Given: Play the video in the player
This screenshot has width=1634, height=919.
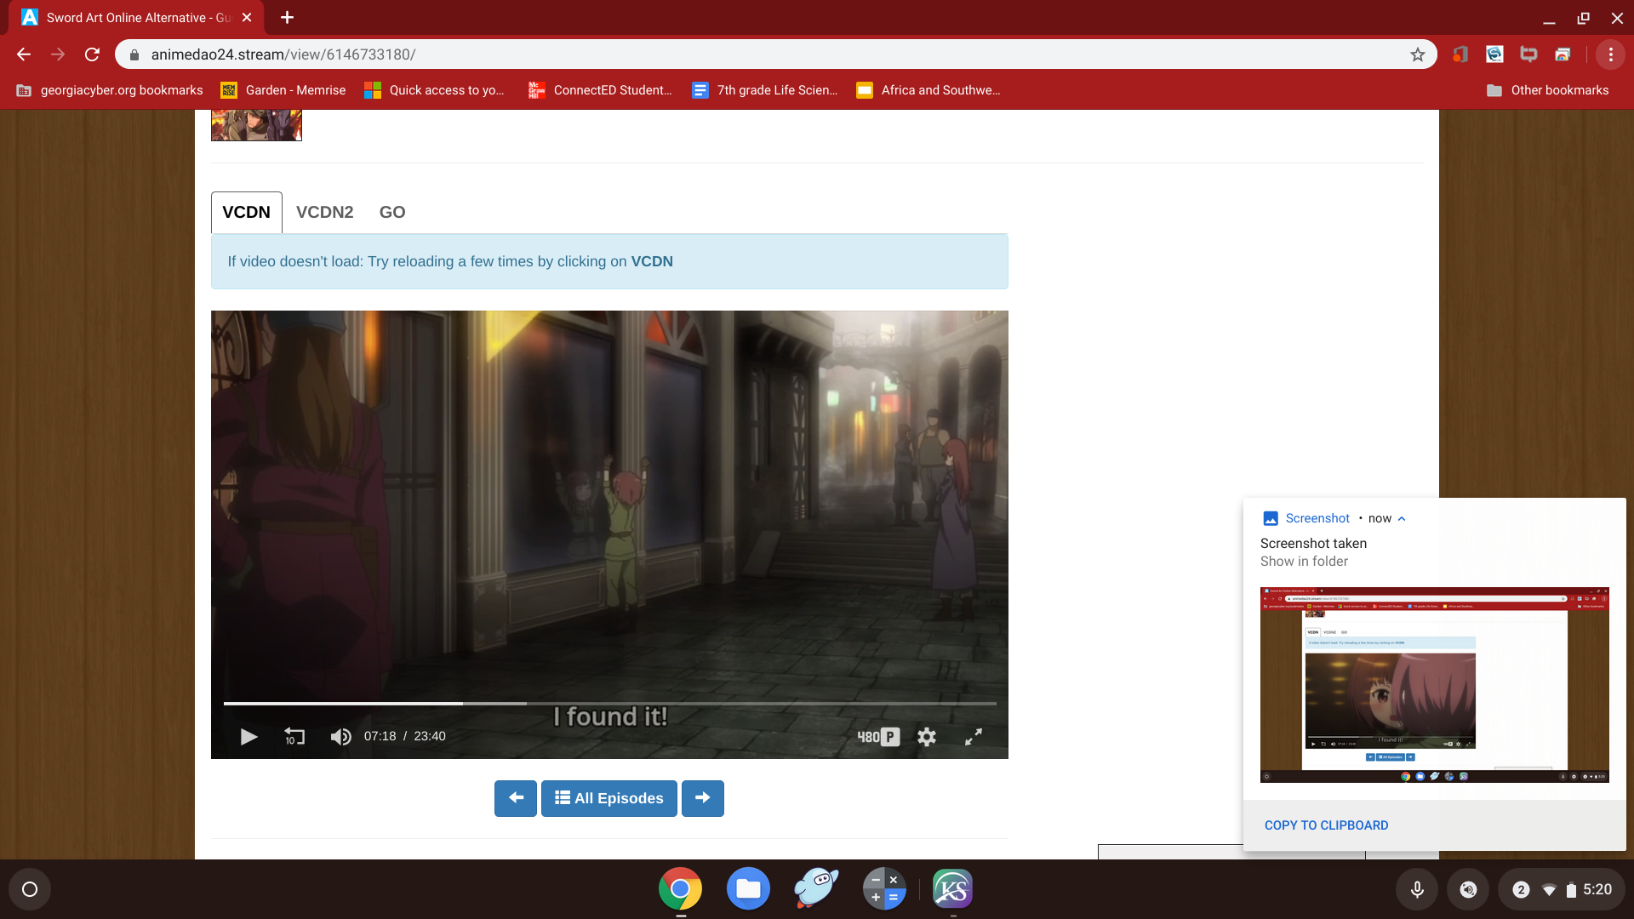Looking at the screenshot, I should pos(249,737).
